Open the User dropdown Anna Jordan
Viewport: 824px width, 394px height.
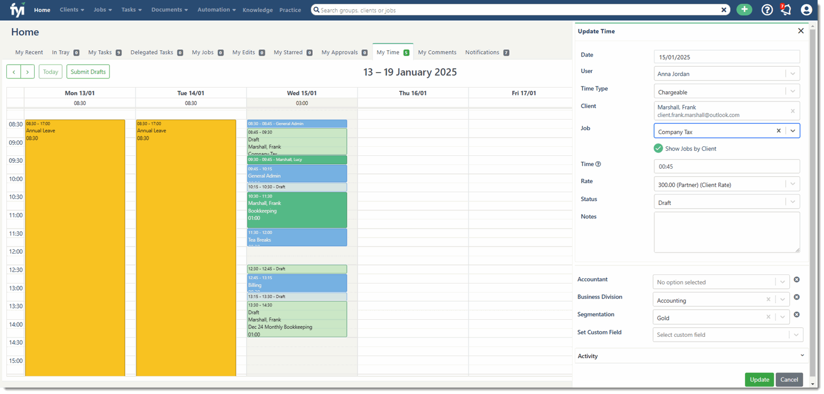727,74
